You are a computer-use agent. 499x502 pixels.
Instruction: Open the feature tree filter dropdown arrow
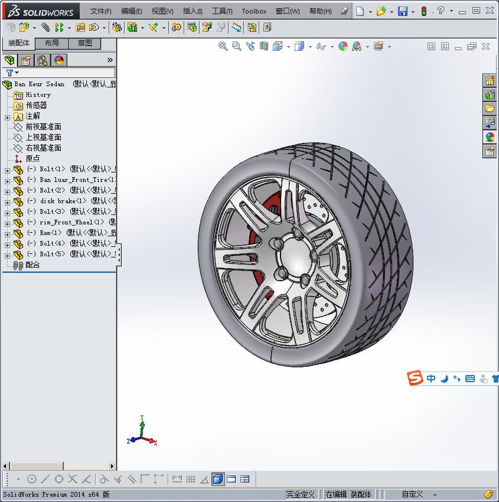click(17, 73)
